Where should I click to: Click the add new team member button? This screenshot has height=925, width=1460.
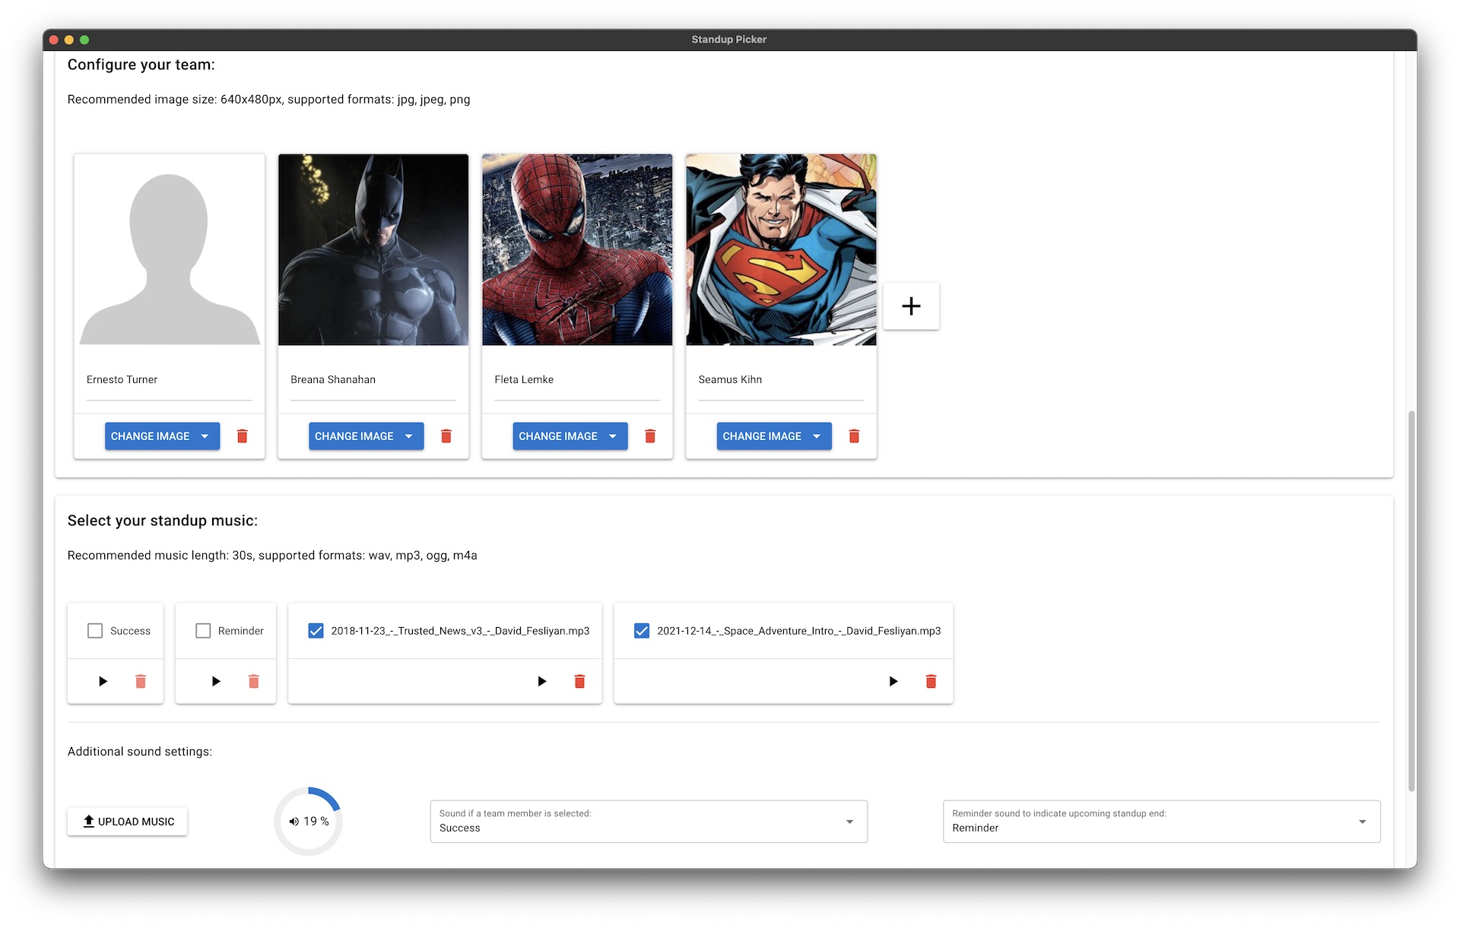[x=910, y=305]
